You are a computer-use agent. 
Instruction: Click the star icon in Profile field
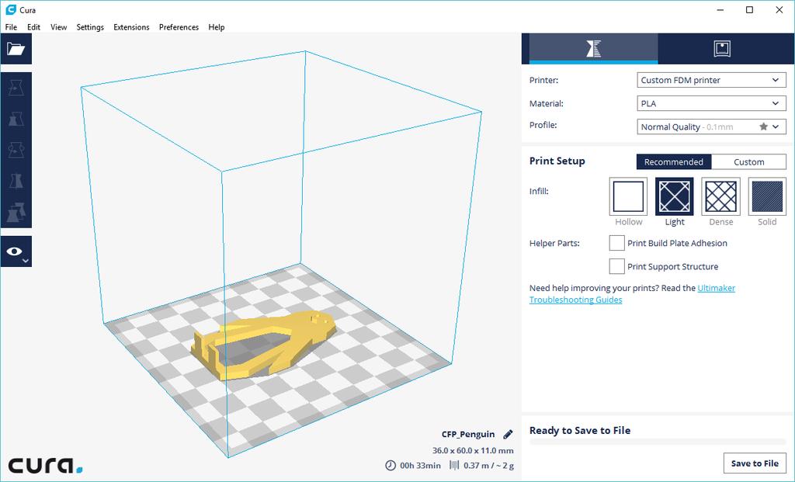coord(763,127)
